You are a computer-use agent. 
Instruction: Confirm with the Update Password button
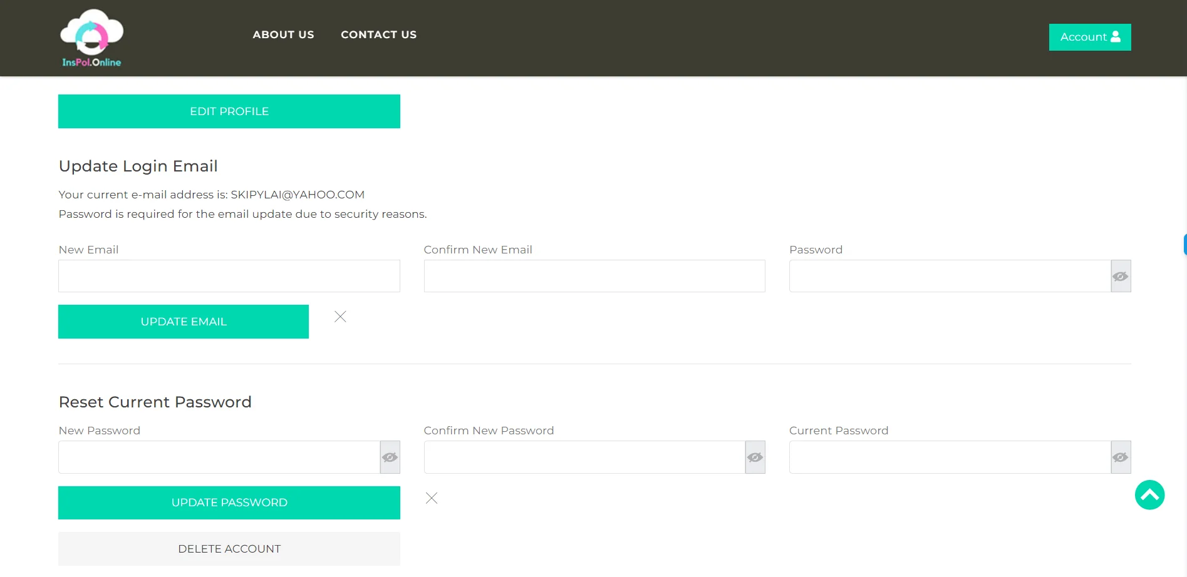(x=229, y=503)
